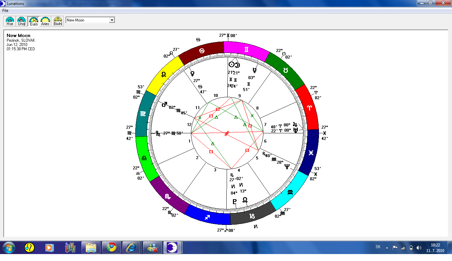
Task: Open the Windows Start menu
Action: [x=9, y=247]
